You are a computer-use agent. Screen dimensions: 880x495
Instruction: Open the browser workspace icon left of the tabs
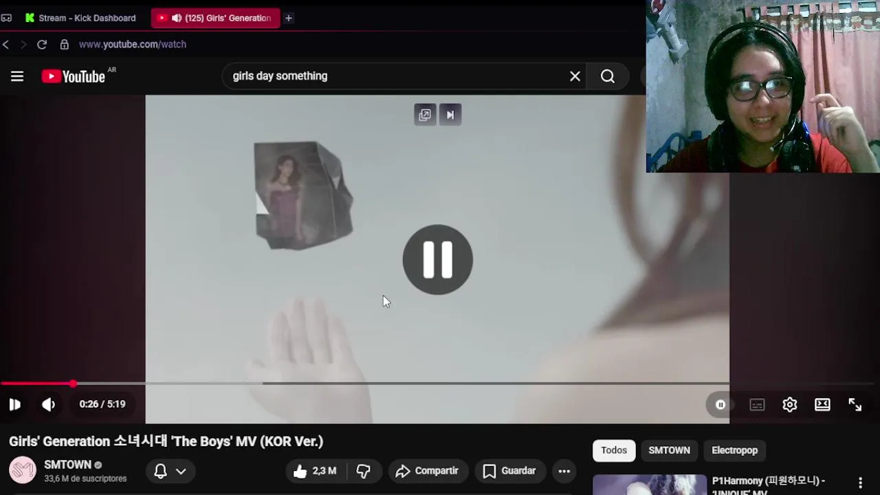(x=6, y=18)
